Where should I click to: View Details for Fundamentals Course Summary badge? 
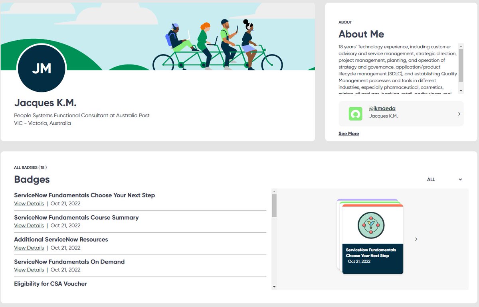pyautogui.click(x=29, y=225)
